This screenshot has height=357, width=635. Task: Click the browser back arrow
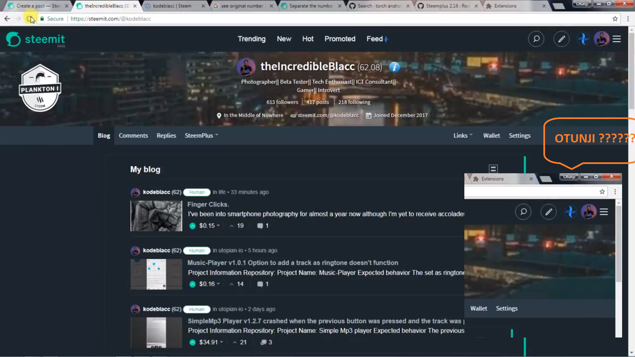coord(7,19)
